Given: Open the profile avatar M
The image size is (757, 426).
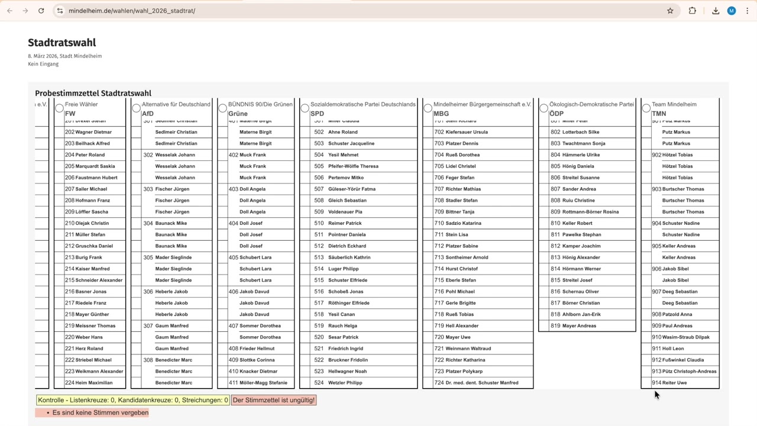Looking at the screenshot, I should pos(732,11).
